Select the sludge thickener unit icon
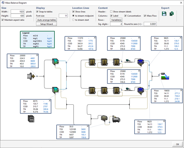The image size is (184, 148). [104, 118]
